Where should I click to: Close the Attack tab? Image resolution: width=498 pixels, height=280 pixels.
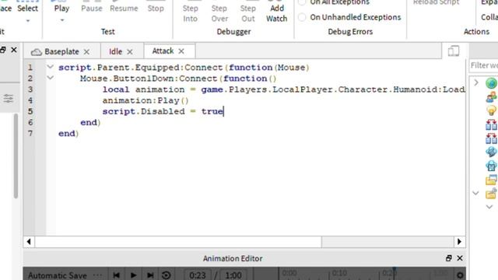pyautogui.click(x=181, y=51)
